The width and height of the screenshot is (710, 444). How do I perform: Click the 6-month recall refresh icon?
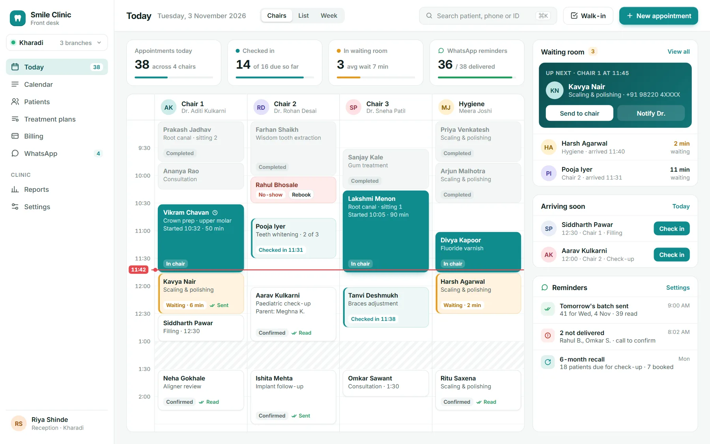click(x=547, y=362)
